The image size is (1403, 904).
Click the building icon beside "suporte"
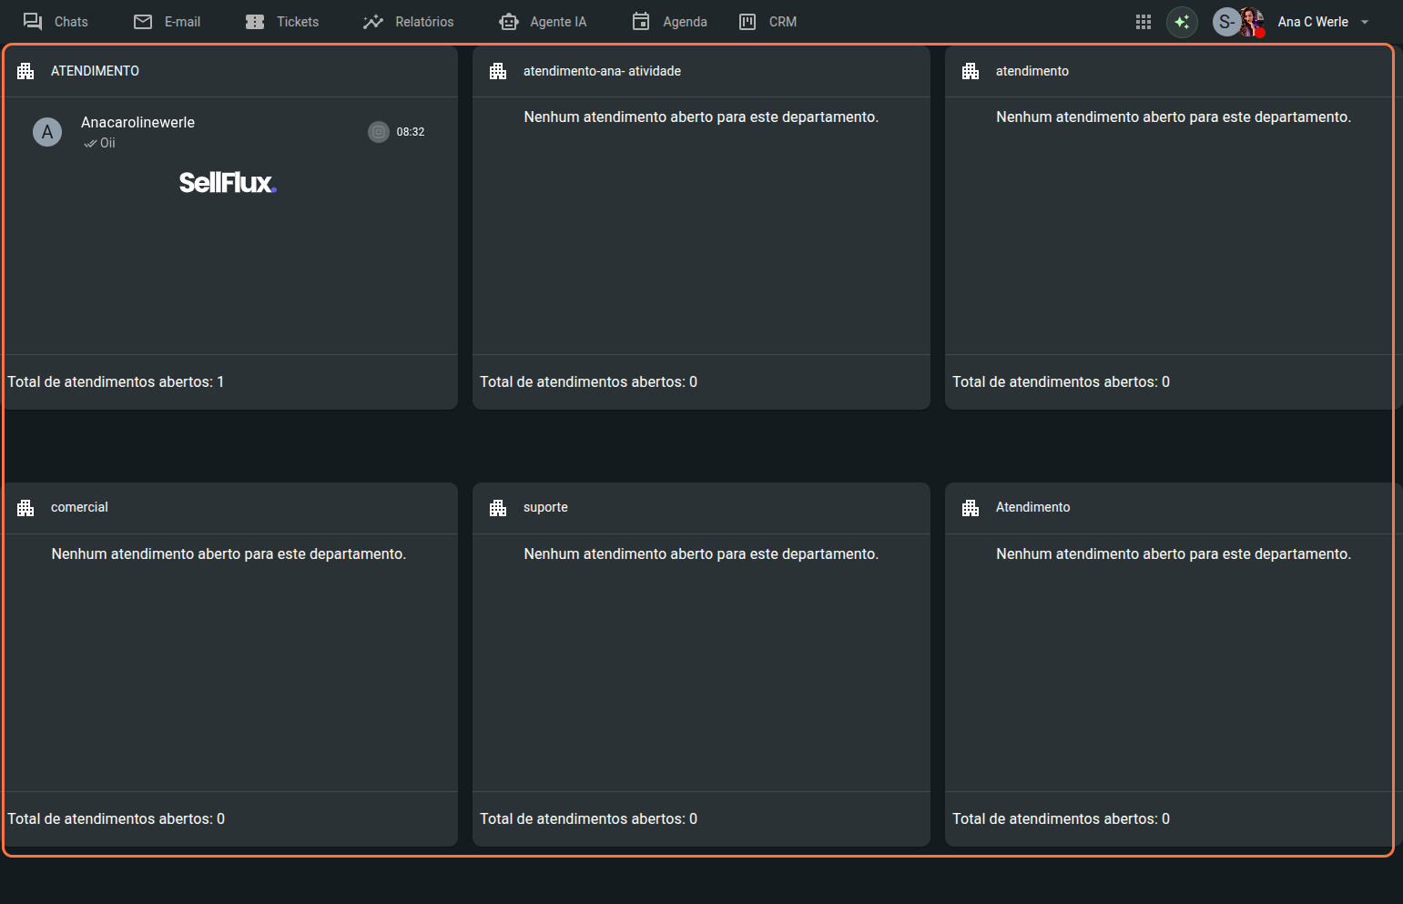498,508
